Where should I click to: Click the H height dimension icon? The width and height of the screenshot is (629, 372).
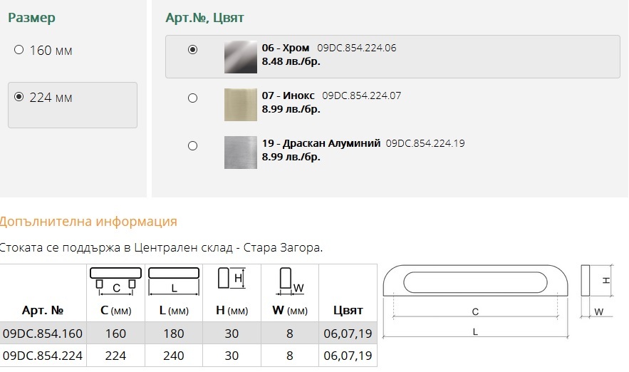(232, 278)
